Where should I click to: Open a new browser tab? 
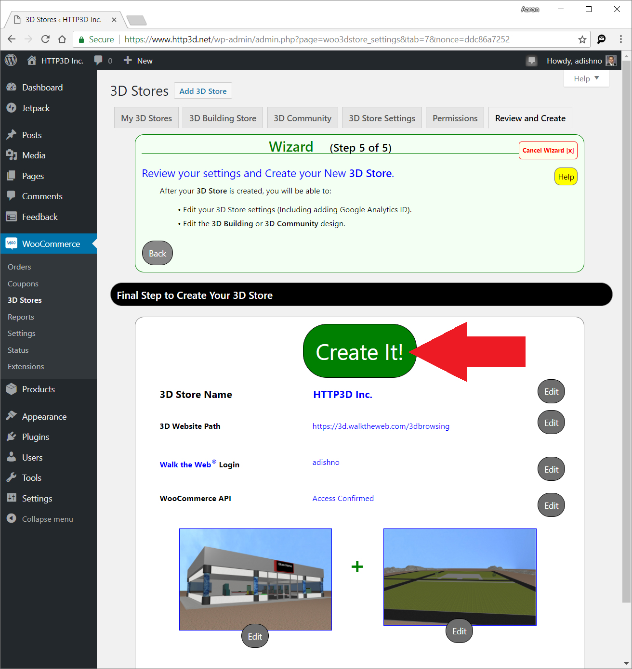click(x=136, y=20)
